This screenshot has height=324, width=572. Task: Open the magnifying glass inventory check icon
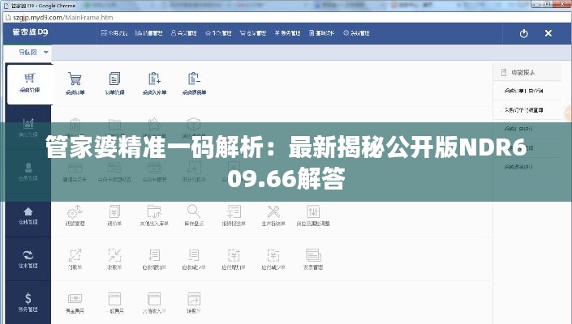(194, 211)
